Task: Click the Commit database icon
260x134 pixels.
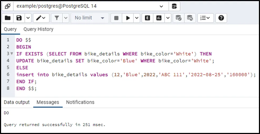Action: point(179,18)
